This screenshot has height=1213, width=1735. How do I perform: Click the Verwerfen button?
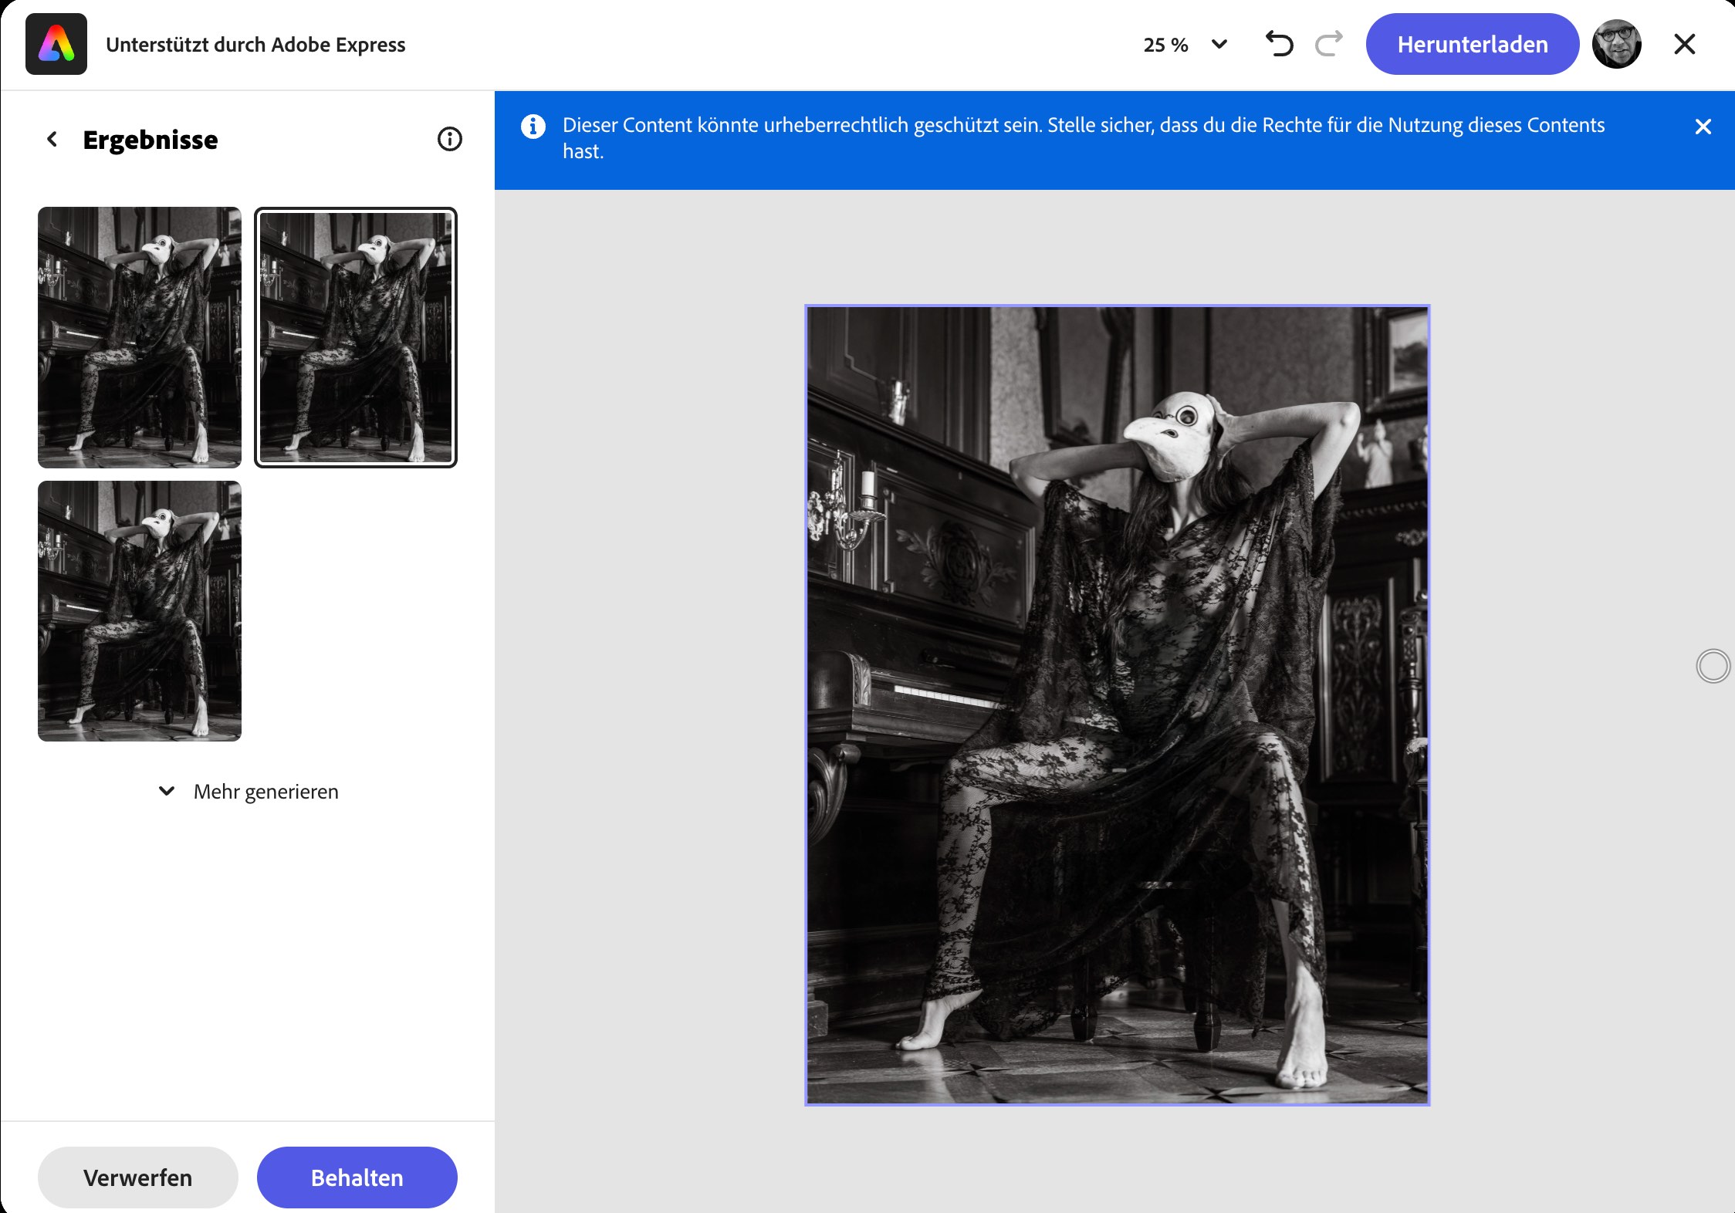click(137, 1178)
